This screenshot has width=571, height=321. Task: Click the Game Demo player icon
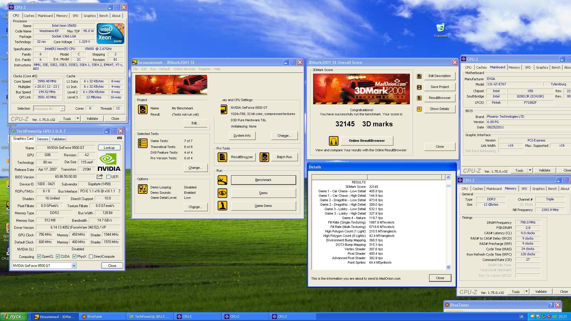[x=222, y=206]
